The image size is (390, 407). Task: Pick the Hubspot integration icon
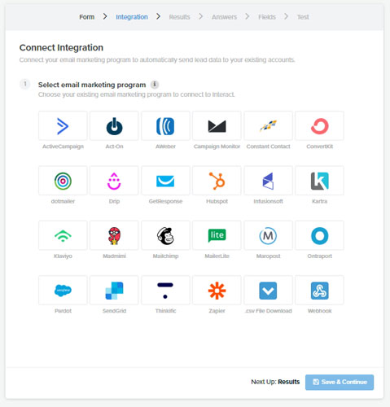point(217,181)
